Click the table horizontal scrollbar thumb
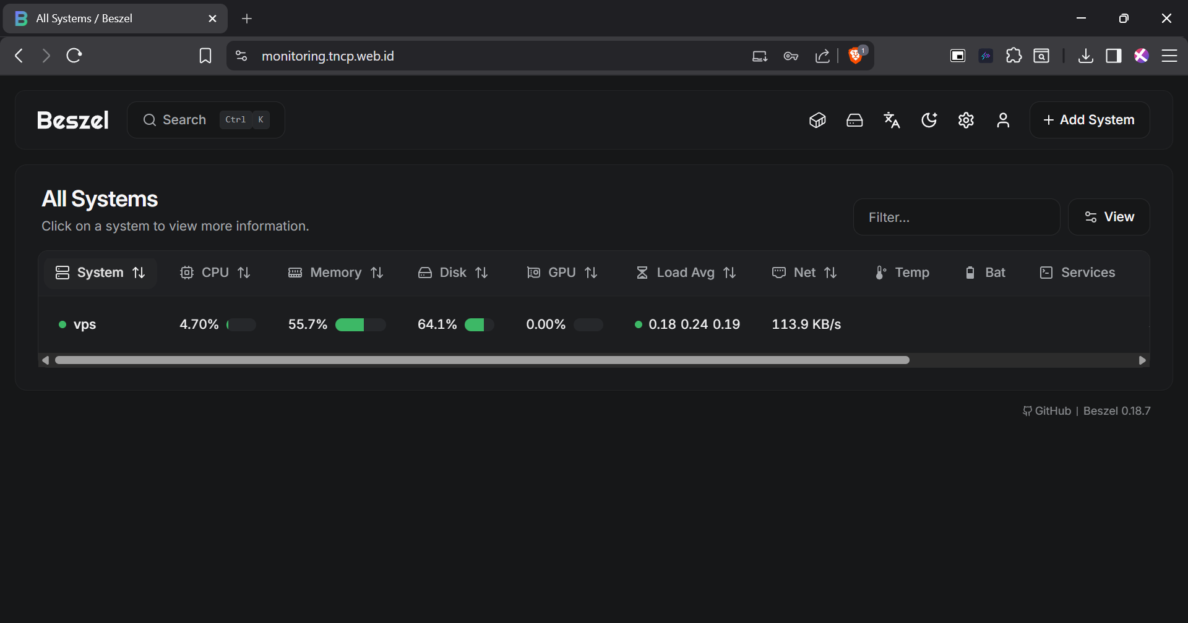 pyautogui.click(x=482, y=360)
